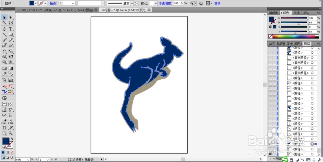Viewport: 323px width, 162px height.
Task: Open the 属性 panel tab
Action: (x=289, y=44)
